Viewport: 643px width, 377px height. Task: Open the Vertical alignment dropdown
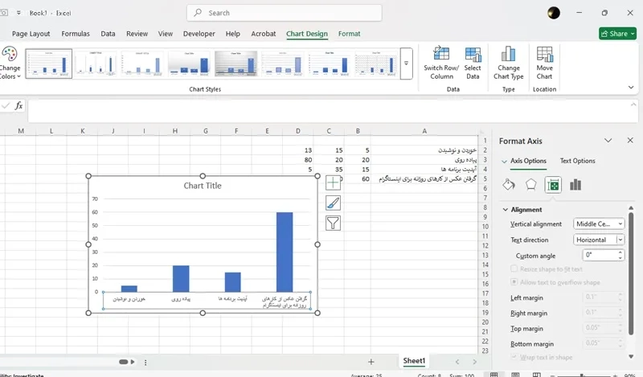pos(599,223)
